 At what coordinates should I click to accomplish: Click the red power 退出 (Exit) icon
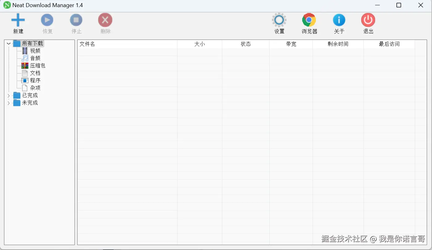368,20
